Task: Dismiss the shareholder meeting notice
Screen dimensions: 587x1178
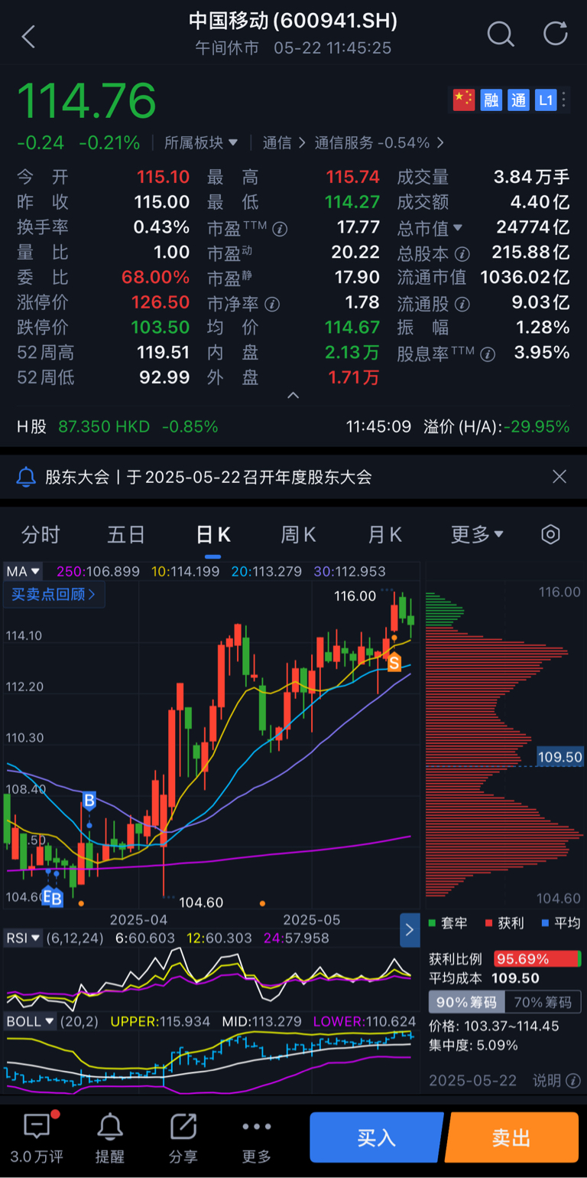Action: (x=559, y=477)
